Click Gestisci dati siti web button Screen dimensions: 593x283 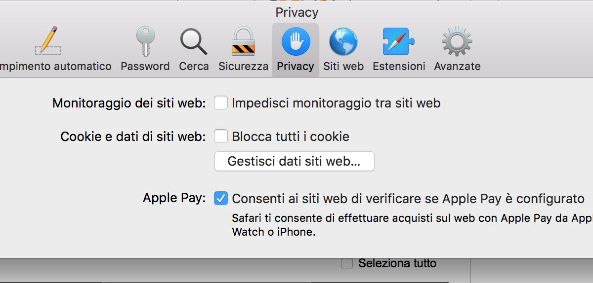pos(294,161)
